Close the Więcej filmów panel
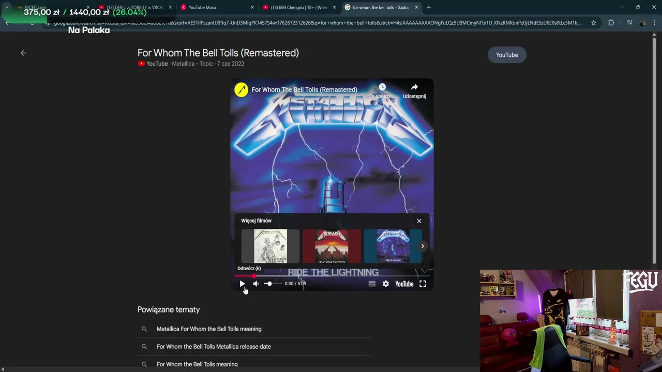662x372 pixels. tap(419, 221)
